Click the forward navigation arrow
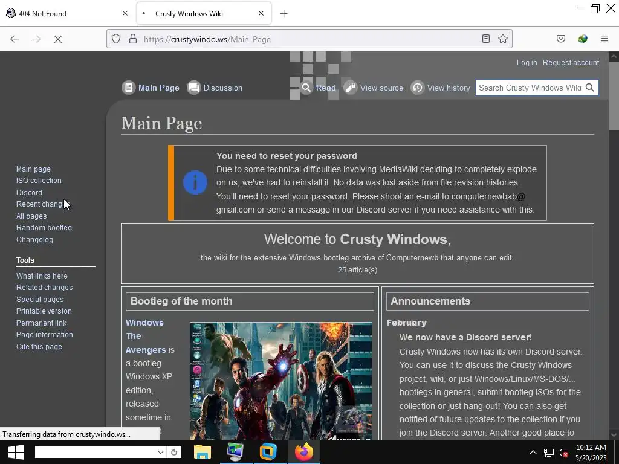The image size is (619, 464). (36, 39)
